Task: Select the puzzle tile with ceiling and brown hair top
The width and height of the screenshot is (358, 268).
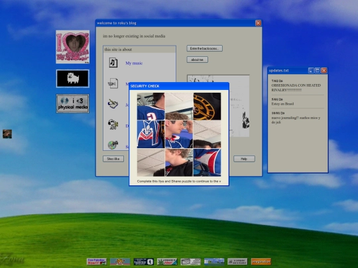Action: [179, 106]
